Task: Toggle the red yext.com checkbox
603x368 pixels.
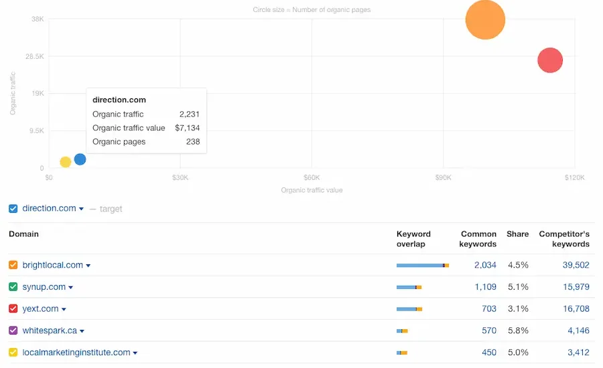Action: point(13,309)
